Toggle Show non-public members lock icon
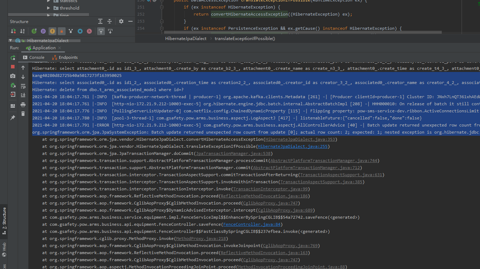Viewport: 480px width, 269px height. click(62, 31)
